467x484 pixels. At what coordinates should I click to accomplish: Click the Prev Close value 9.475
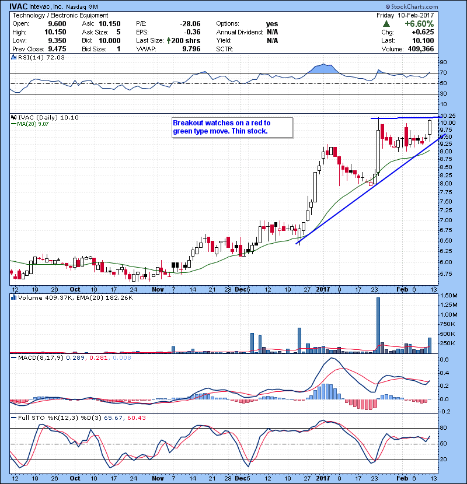57,49
